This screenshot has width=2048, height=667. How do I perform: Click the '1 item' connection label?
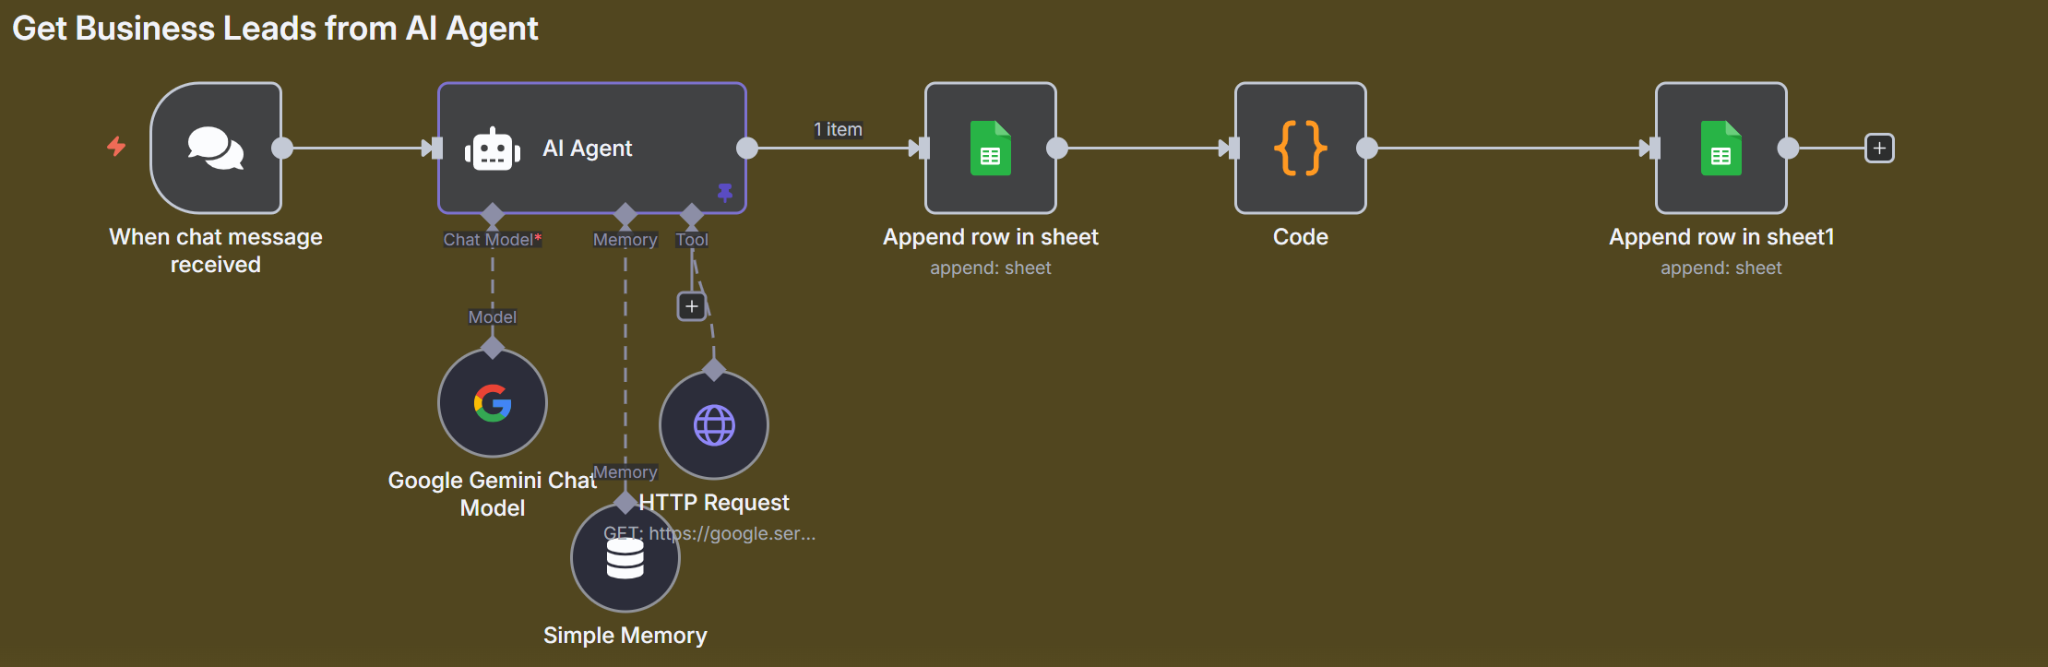(x=838, y=130)
